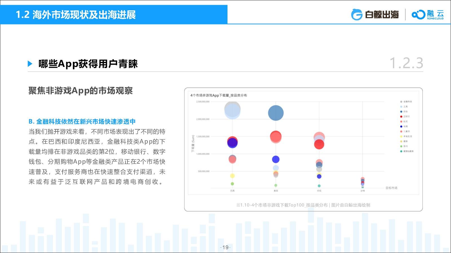Click the 2,000,000,000 y-axis value
Screen dimensions: 451x253
(203, 119)
